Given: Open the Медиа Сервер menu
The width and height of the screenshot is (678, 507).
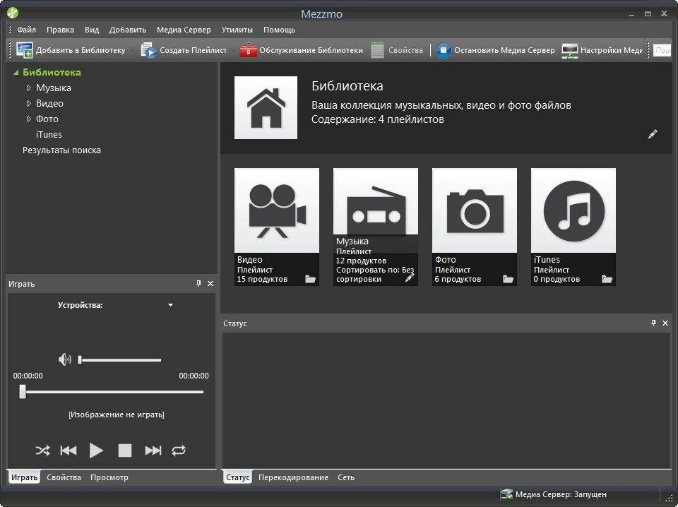Looking at the screenshot, I should [184, 30].
